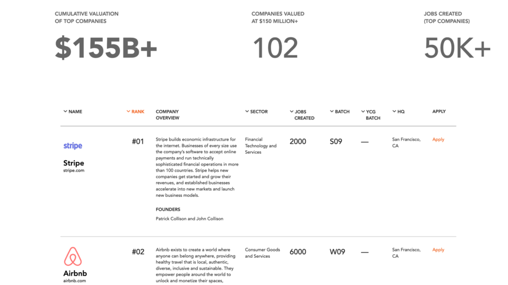
Task: Open stripe.com website link
Action: [x=74, y=171]
